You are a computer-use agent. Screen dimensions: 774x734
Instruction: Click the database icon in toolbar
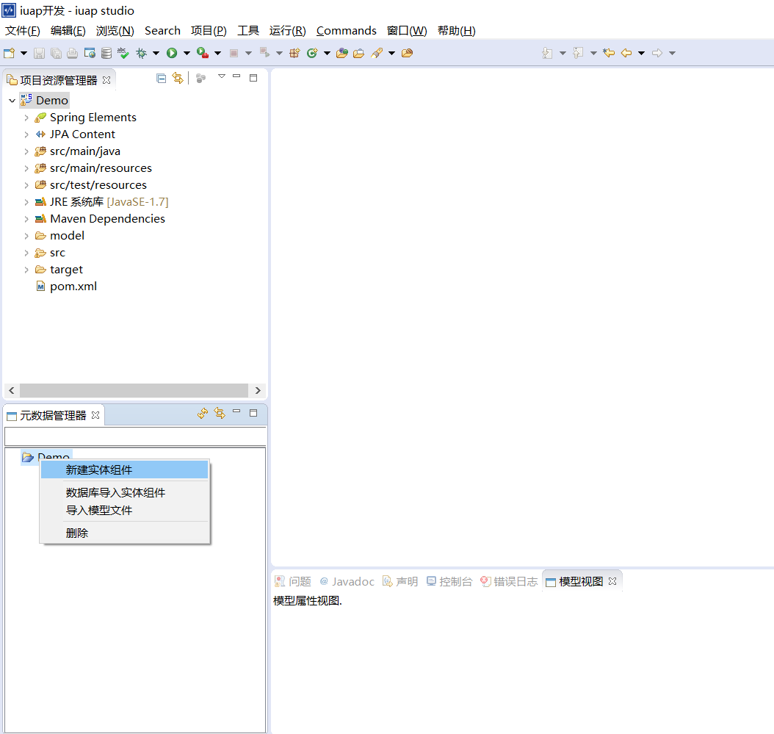[106, 53]
